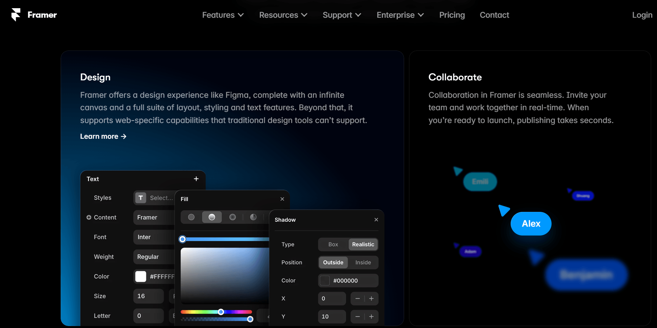
Task: Expand the Resources menu
Action: (x=283, y=15)
